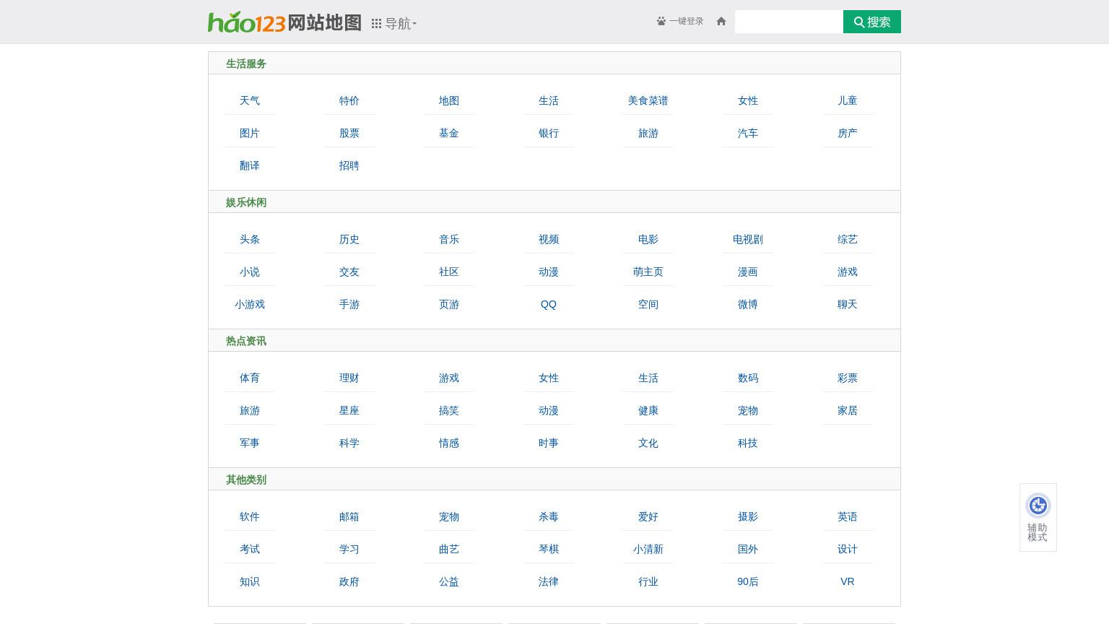The height and width of the screenshot is (624, 1109).
Task: Open the 历史 link
Action: 349,239
